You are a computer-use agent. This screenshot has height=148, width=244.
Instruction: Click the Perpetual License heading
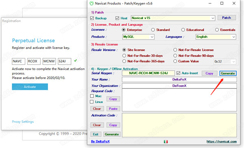pos(33,41)
